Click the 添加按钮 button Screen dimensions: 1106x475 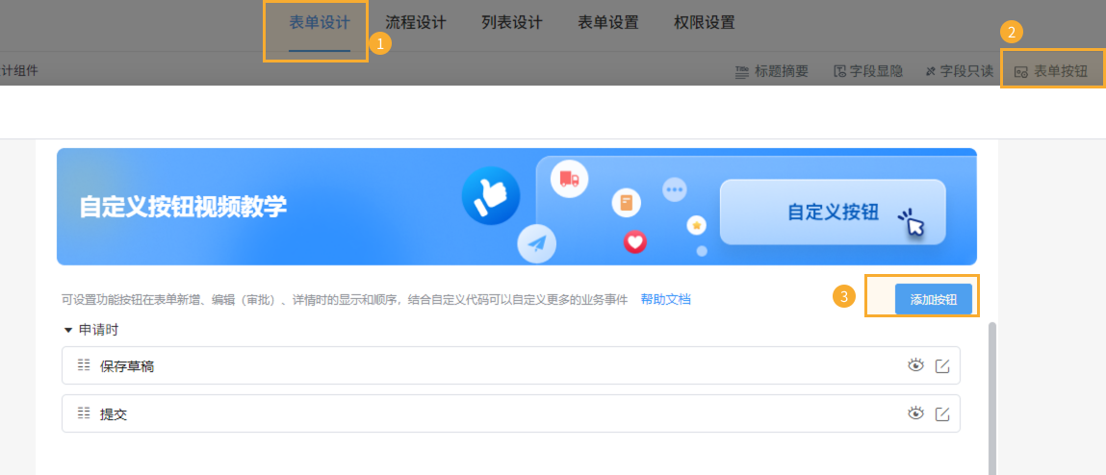click(x=933, y=299)
